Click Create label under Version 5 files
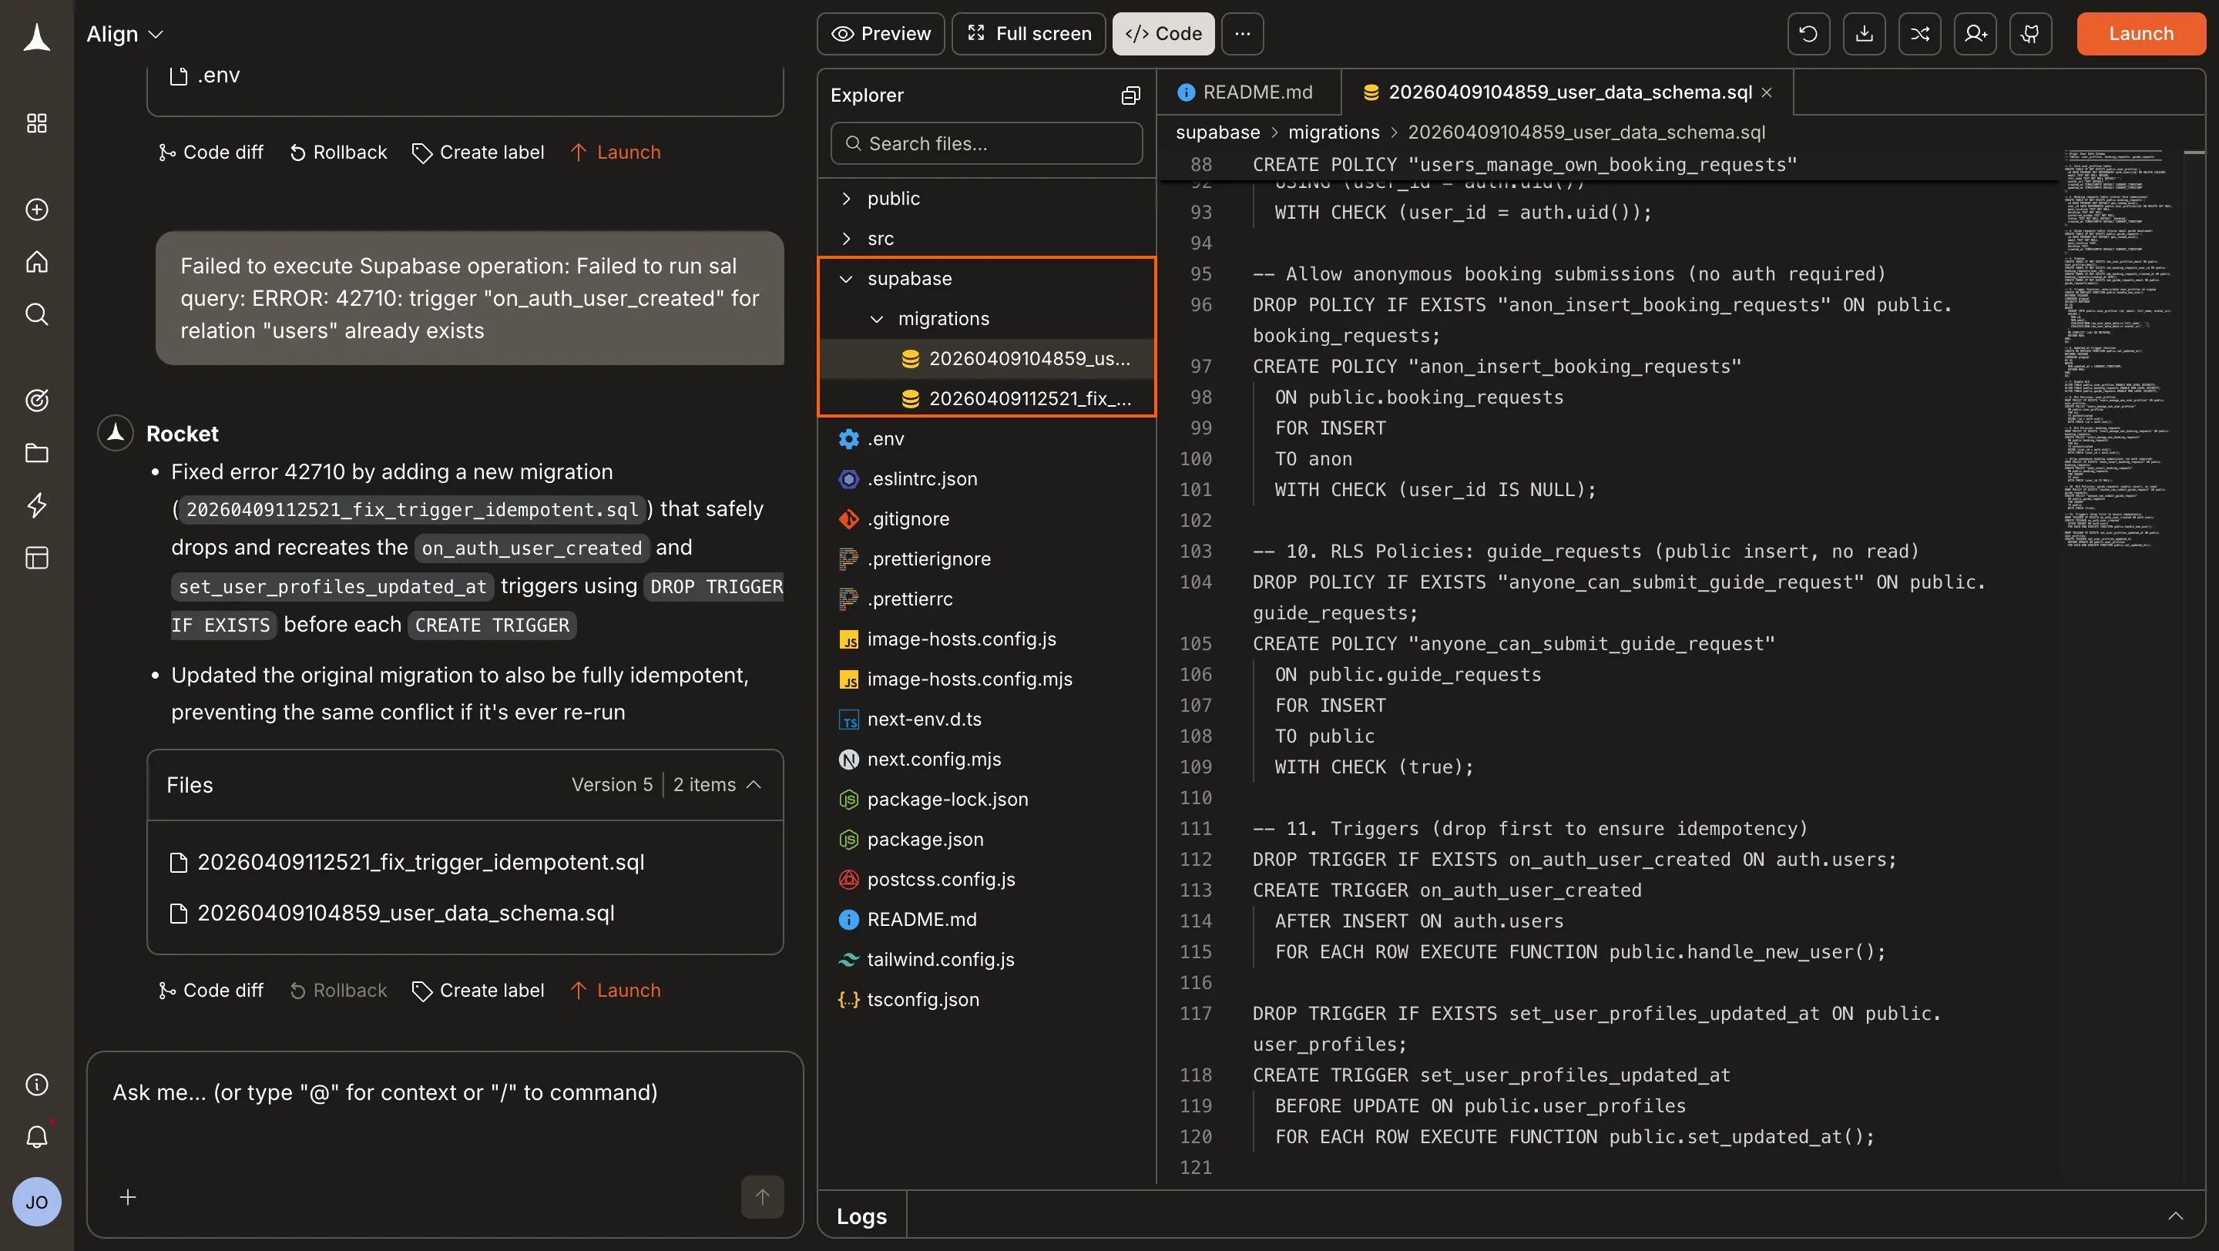2219x1251 pixels. point(478,990)
